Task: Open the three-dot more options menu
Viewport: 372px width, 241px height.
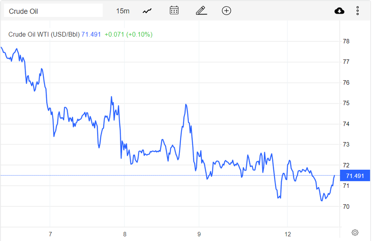Action: (358, 11)
